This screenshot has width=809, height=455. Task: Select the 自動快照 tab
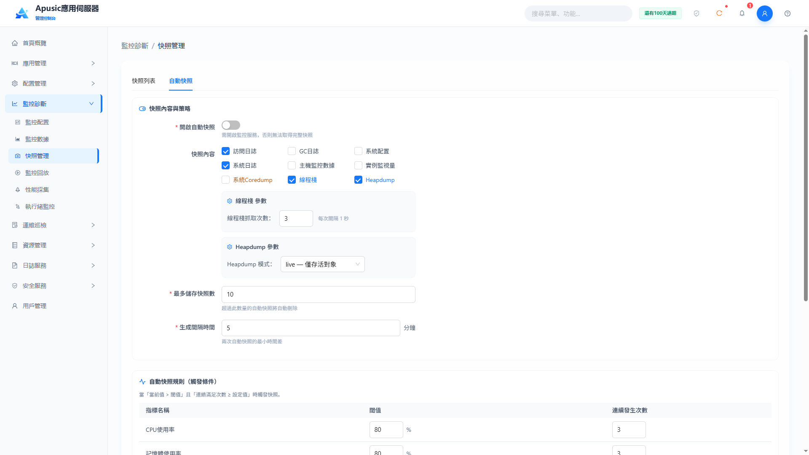coord(181,81)
